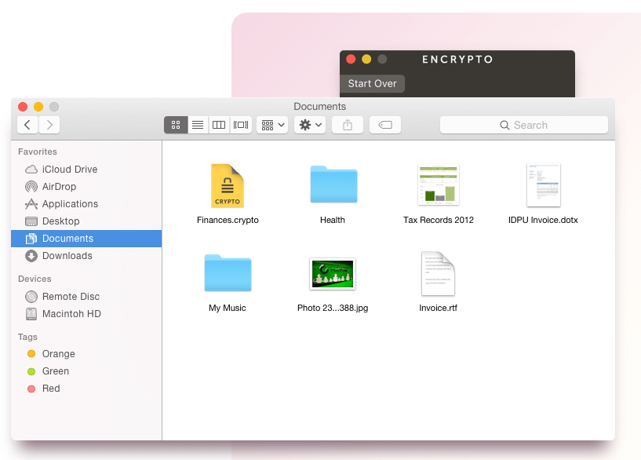Filter by the Orange tag

point(86,354)
